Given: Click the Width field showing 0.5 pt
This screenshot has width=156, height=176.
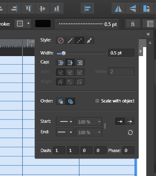Looking at the screenshot, I should coord(121,53).
